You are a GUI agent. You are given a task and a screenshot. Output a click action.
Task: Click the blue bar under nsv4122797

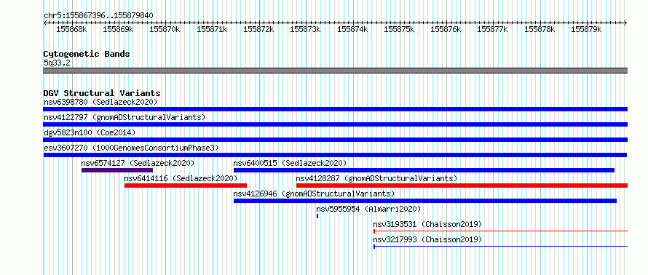(335, 124)
